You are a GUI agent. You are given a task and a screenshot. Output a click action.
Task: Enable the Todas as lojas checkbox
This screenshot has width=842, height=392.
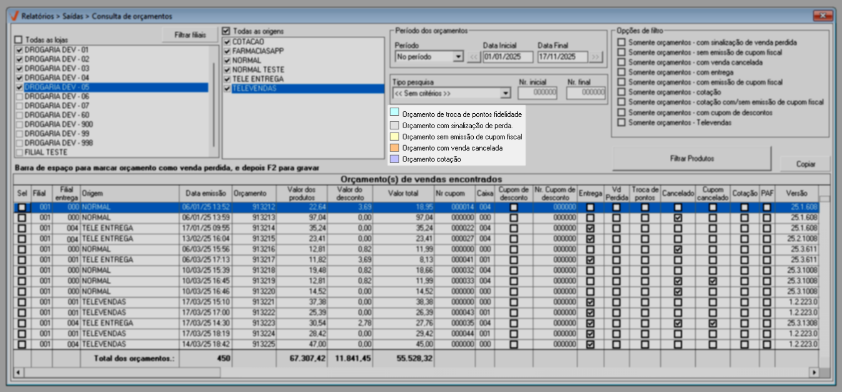(x=19, y=40)
